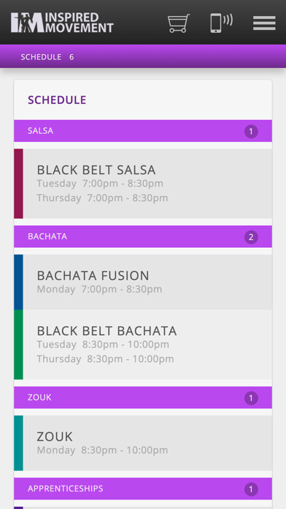
Task: Click the Inspired Movement logo
Action: (62, 23)
